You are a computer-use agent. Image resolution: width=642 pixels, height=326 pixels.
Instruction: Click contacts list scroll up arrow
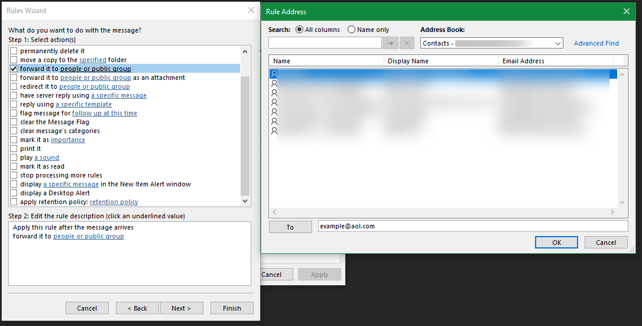click(x=622, y=75)
